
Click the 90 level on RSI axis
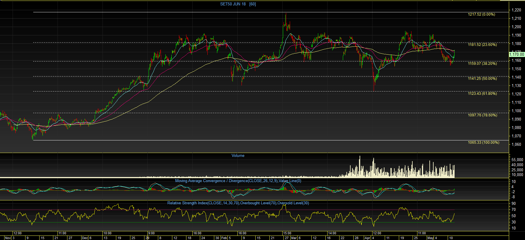[x=514, y=203]
